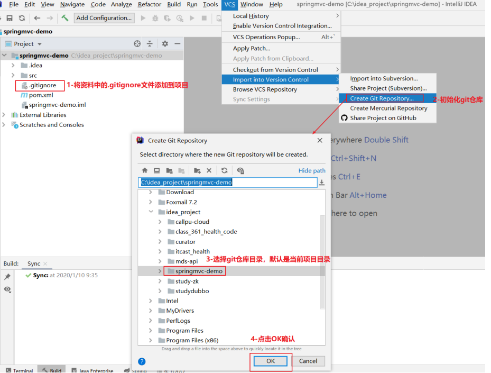This screenshot has width=491, height=373.
Task: Click Cancel in Create Git Repository dialog
Action: point(308,361)
